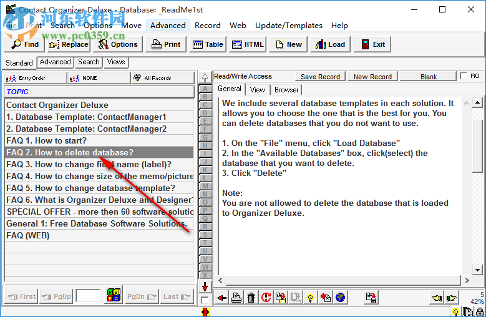Viewport: 486px width, 317px height.
Task: Select the 'FAQ (WEB)' row
Action: [x=99, y=235]
